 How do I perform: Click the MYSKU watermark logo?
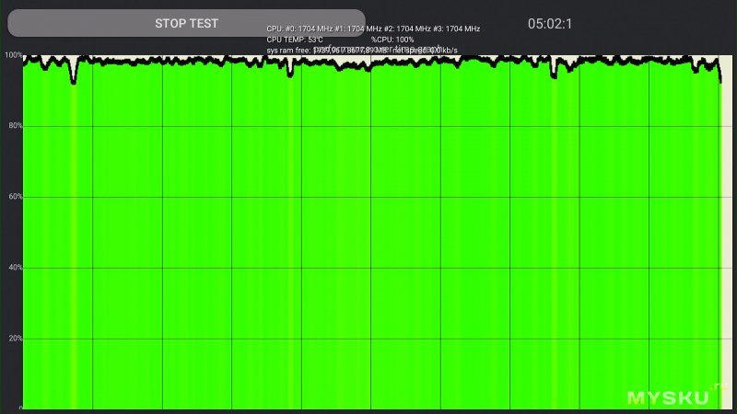(x=668, y=398)
